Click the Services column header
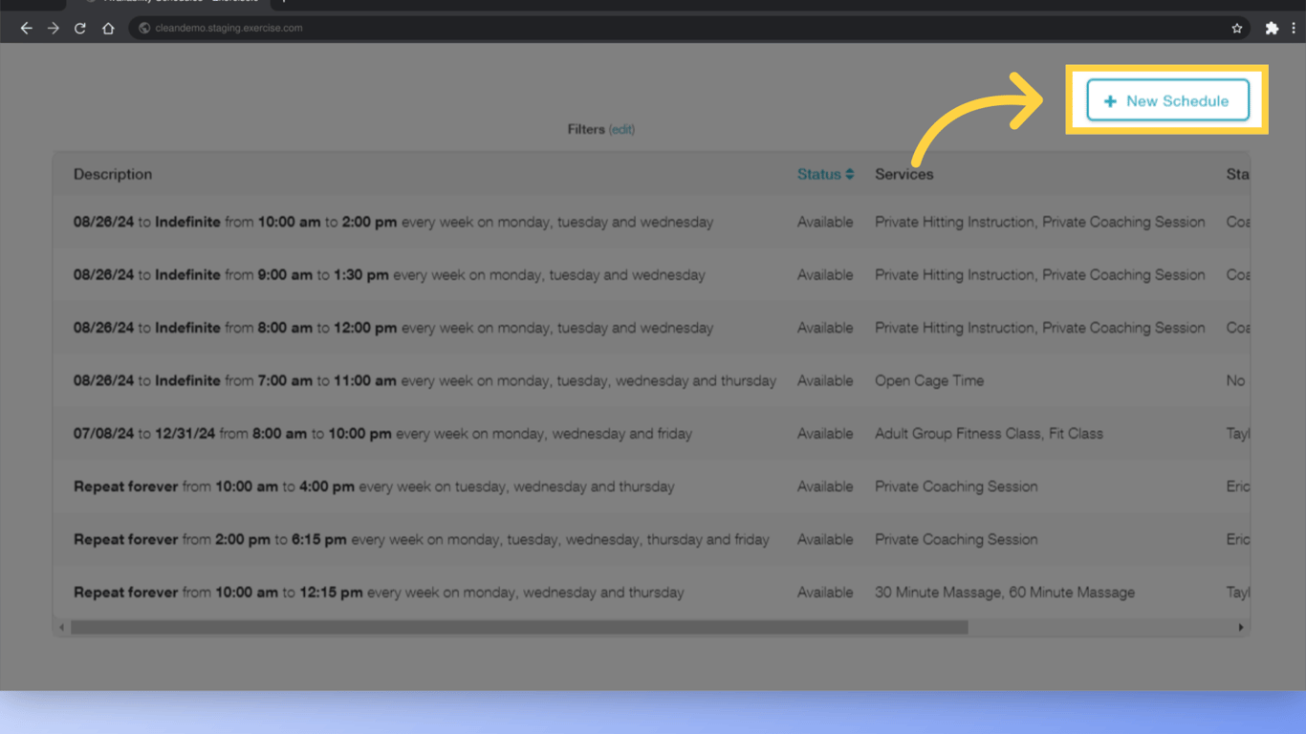Screen dimensions: 1306x734 pos(903,174)
